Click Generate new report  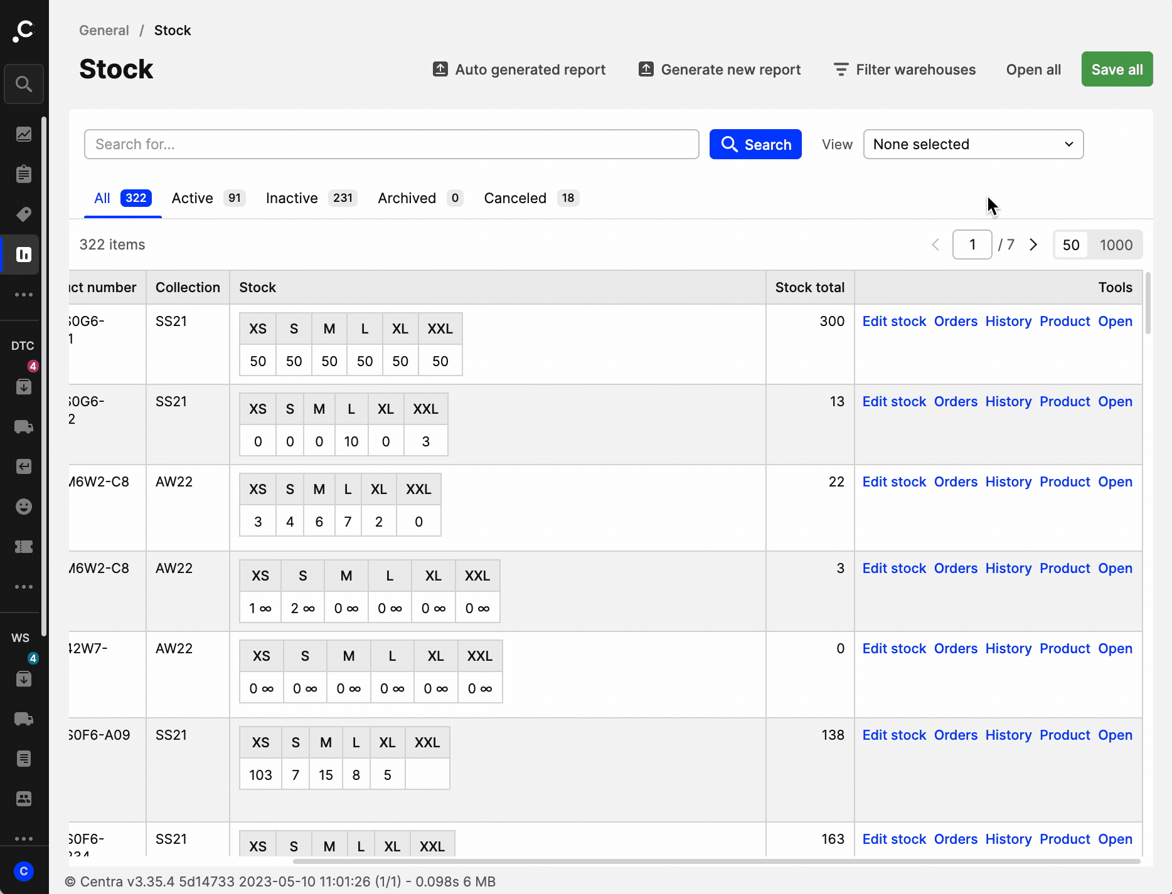coord(720,70)
